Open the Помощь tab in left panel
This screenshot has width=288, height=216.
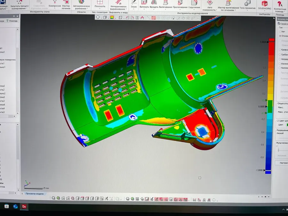pyautogui.click(x=12, y=21)
